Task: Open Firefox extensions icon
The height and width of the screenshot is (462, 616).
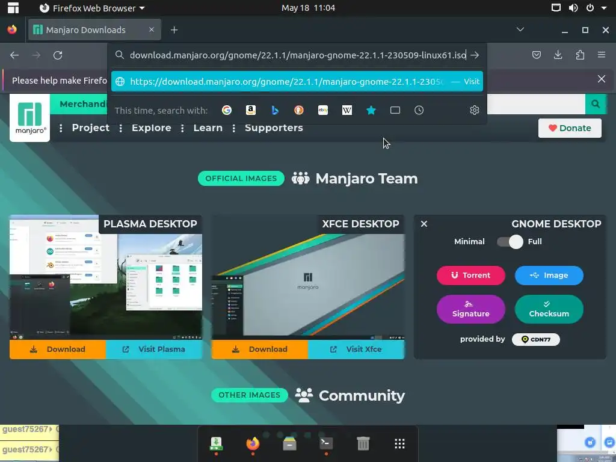Action: click(580, 55)
